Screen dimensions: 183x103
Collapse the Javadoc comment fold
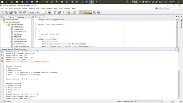tap(35, 29)
